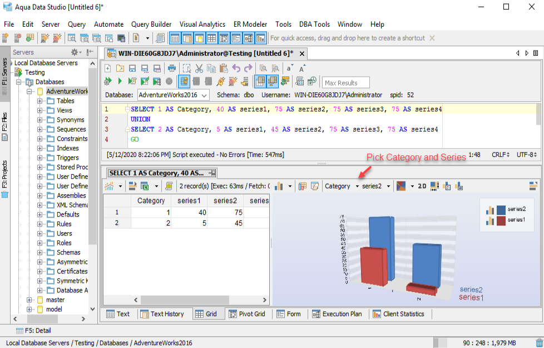Screen dimensions: 544x348
Task: Expand the Tables folder in the tree
Action: pos(40,101)
